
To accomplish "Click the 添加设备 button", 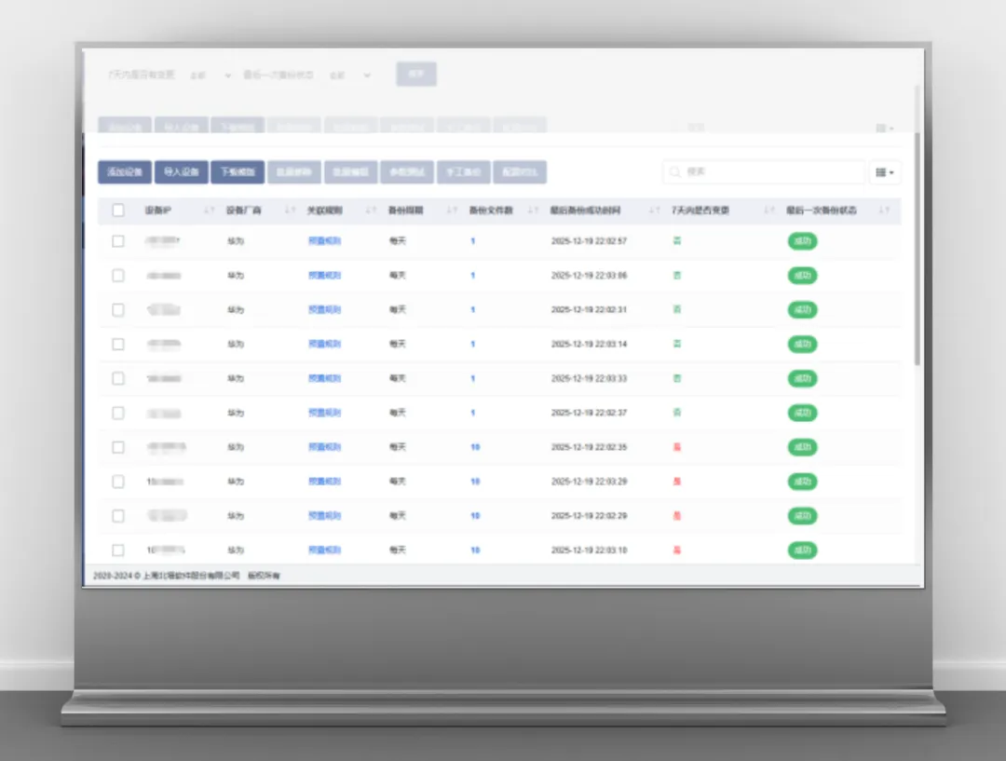I will 125,172.
